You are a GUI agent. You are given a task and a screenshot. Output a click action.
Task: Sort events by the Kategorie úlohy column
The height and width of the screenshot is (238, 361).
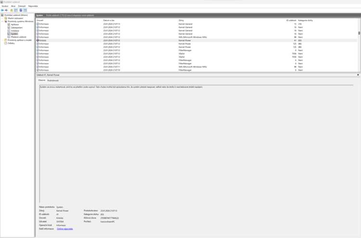pos(305,20)
